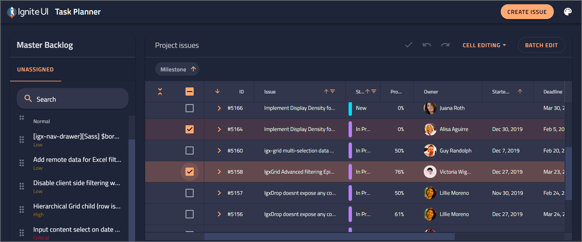This screenshot has height=242, width=582.
Task: Click the Create Issue button
Action: click(x=527, y=12)
